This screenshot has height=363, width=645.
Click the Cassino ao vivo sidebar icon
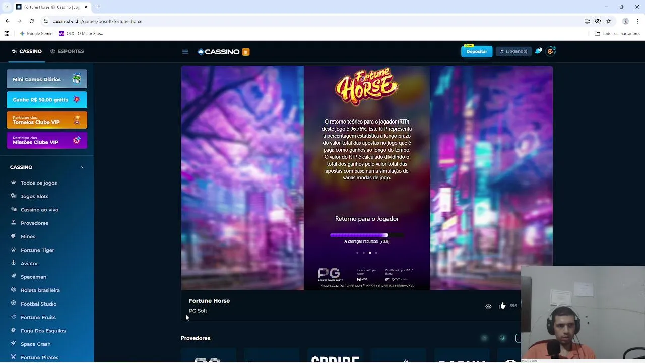(14, 209)
